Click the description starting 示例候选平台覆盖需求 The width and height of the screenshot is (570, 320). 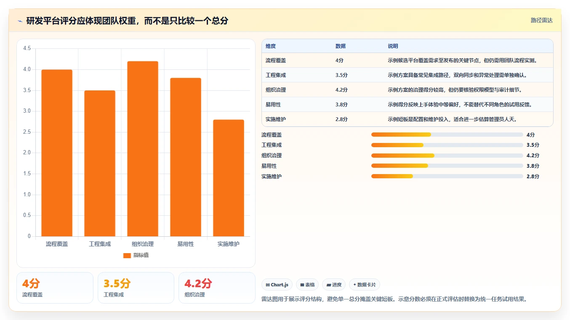[463, 61]
